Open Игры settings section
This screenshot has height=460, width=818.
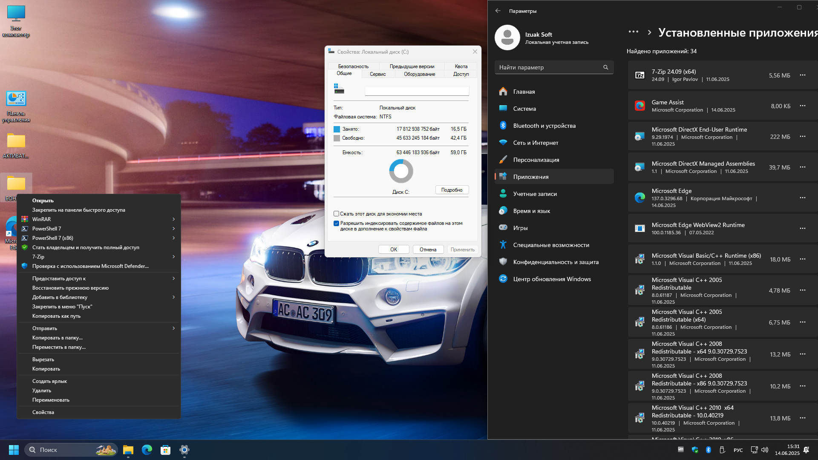[x=554, y=228]
